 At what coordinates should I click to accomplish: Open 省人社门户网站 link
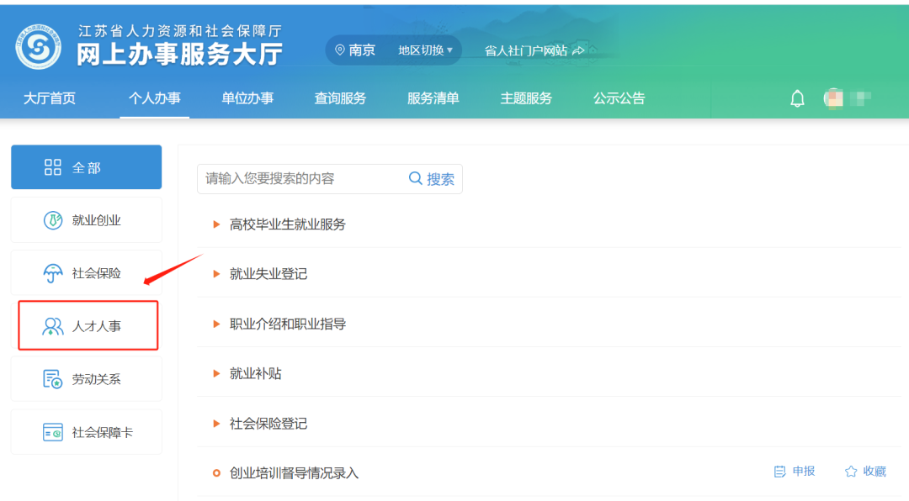click(534, 50)
